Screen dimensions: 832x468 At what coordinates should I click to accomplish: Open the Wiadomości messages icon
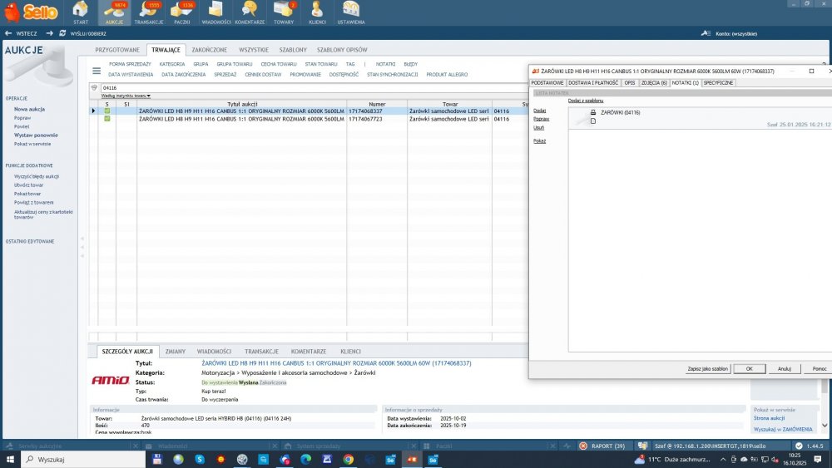(216, 12)
